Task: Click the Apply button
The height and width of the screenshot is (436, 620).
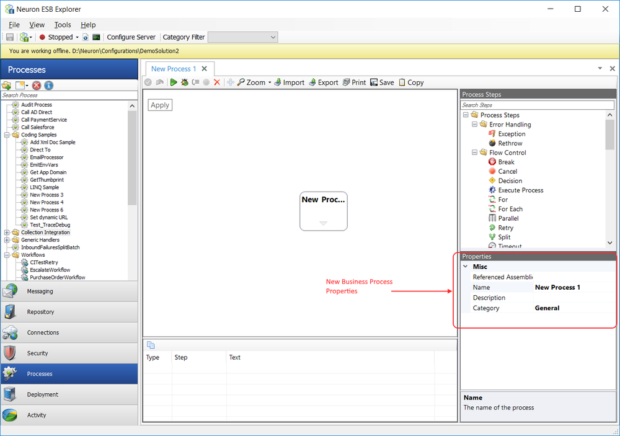Action: [160, 105]
